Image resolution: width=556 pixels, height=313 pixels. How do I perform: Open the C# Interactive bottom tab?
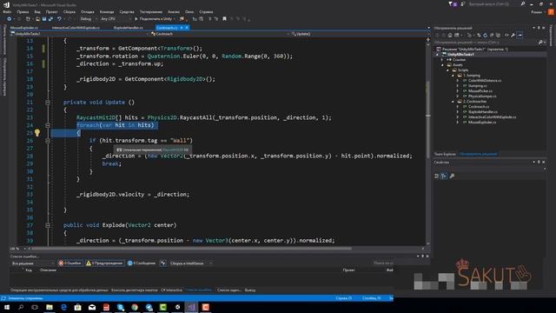pyautogui.click(x=172, y=290)
